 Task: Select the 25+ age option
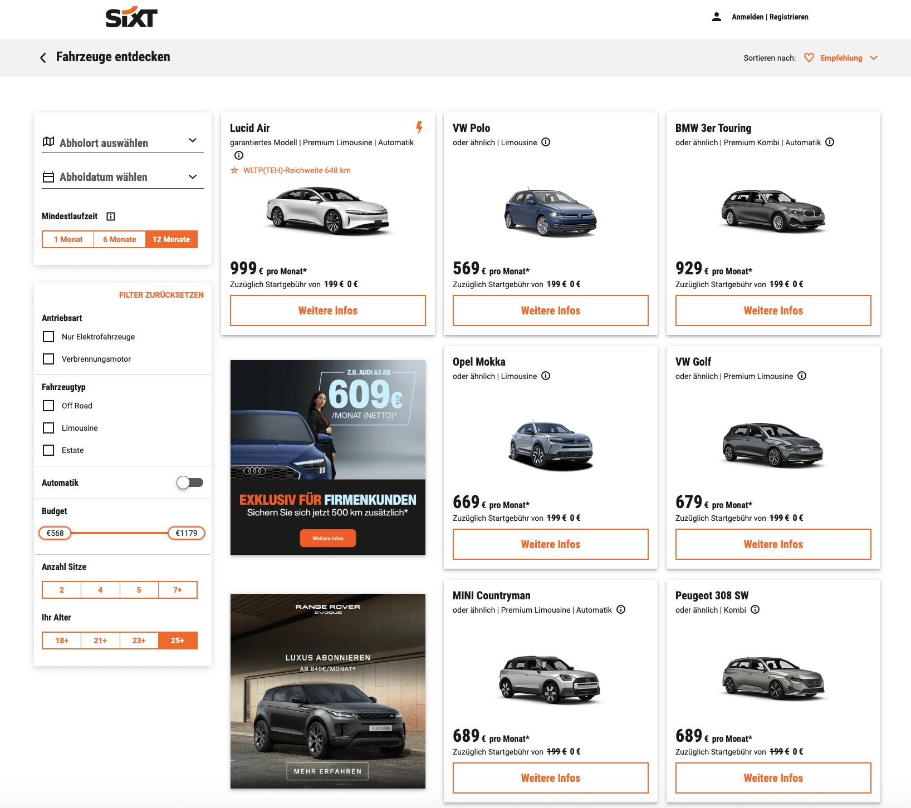pyautogui.click(x=178, y=641)
